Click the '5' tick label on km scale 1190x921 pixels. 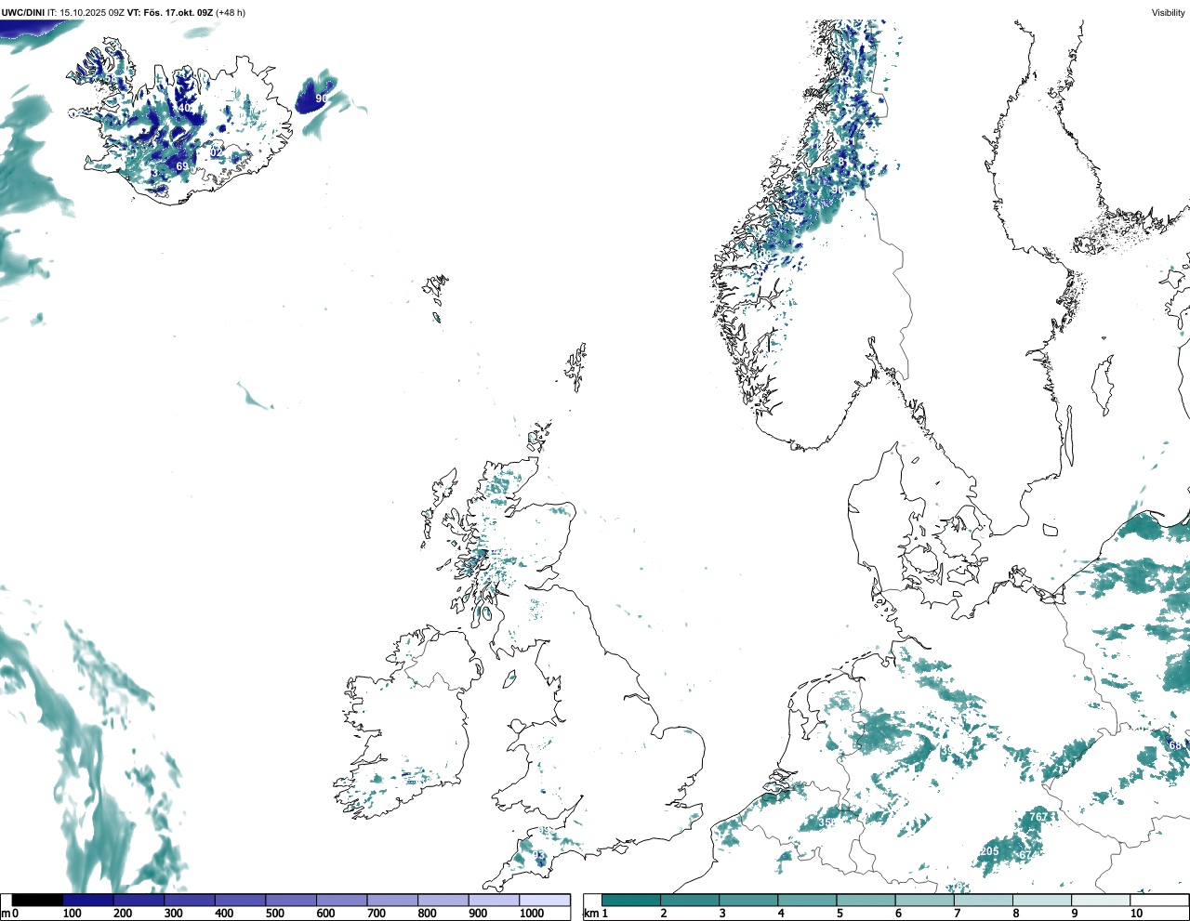840,914
